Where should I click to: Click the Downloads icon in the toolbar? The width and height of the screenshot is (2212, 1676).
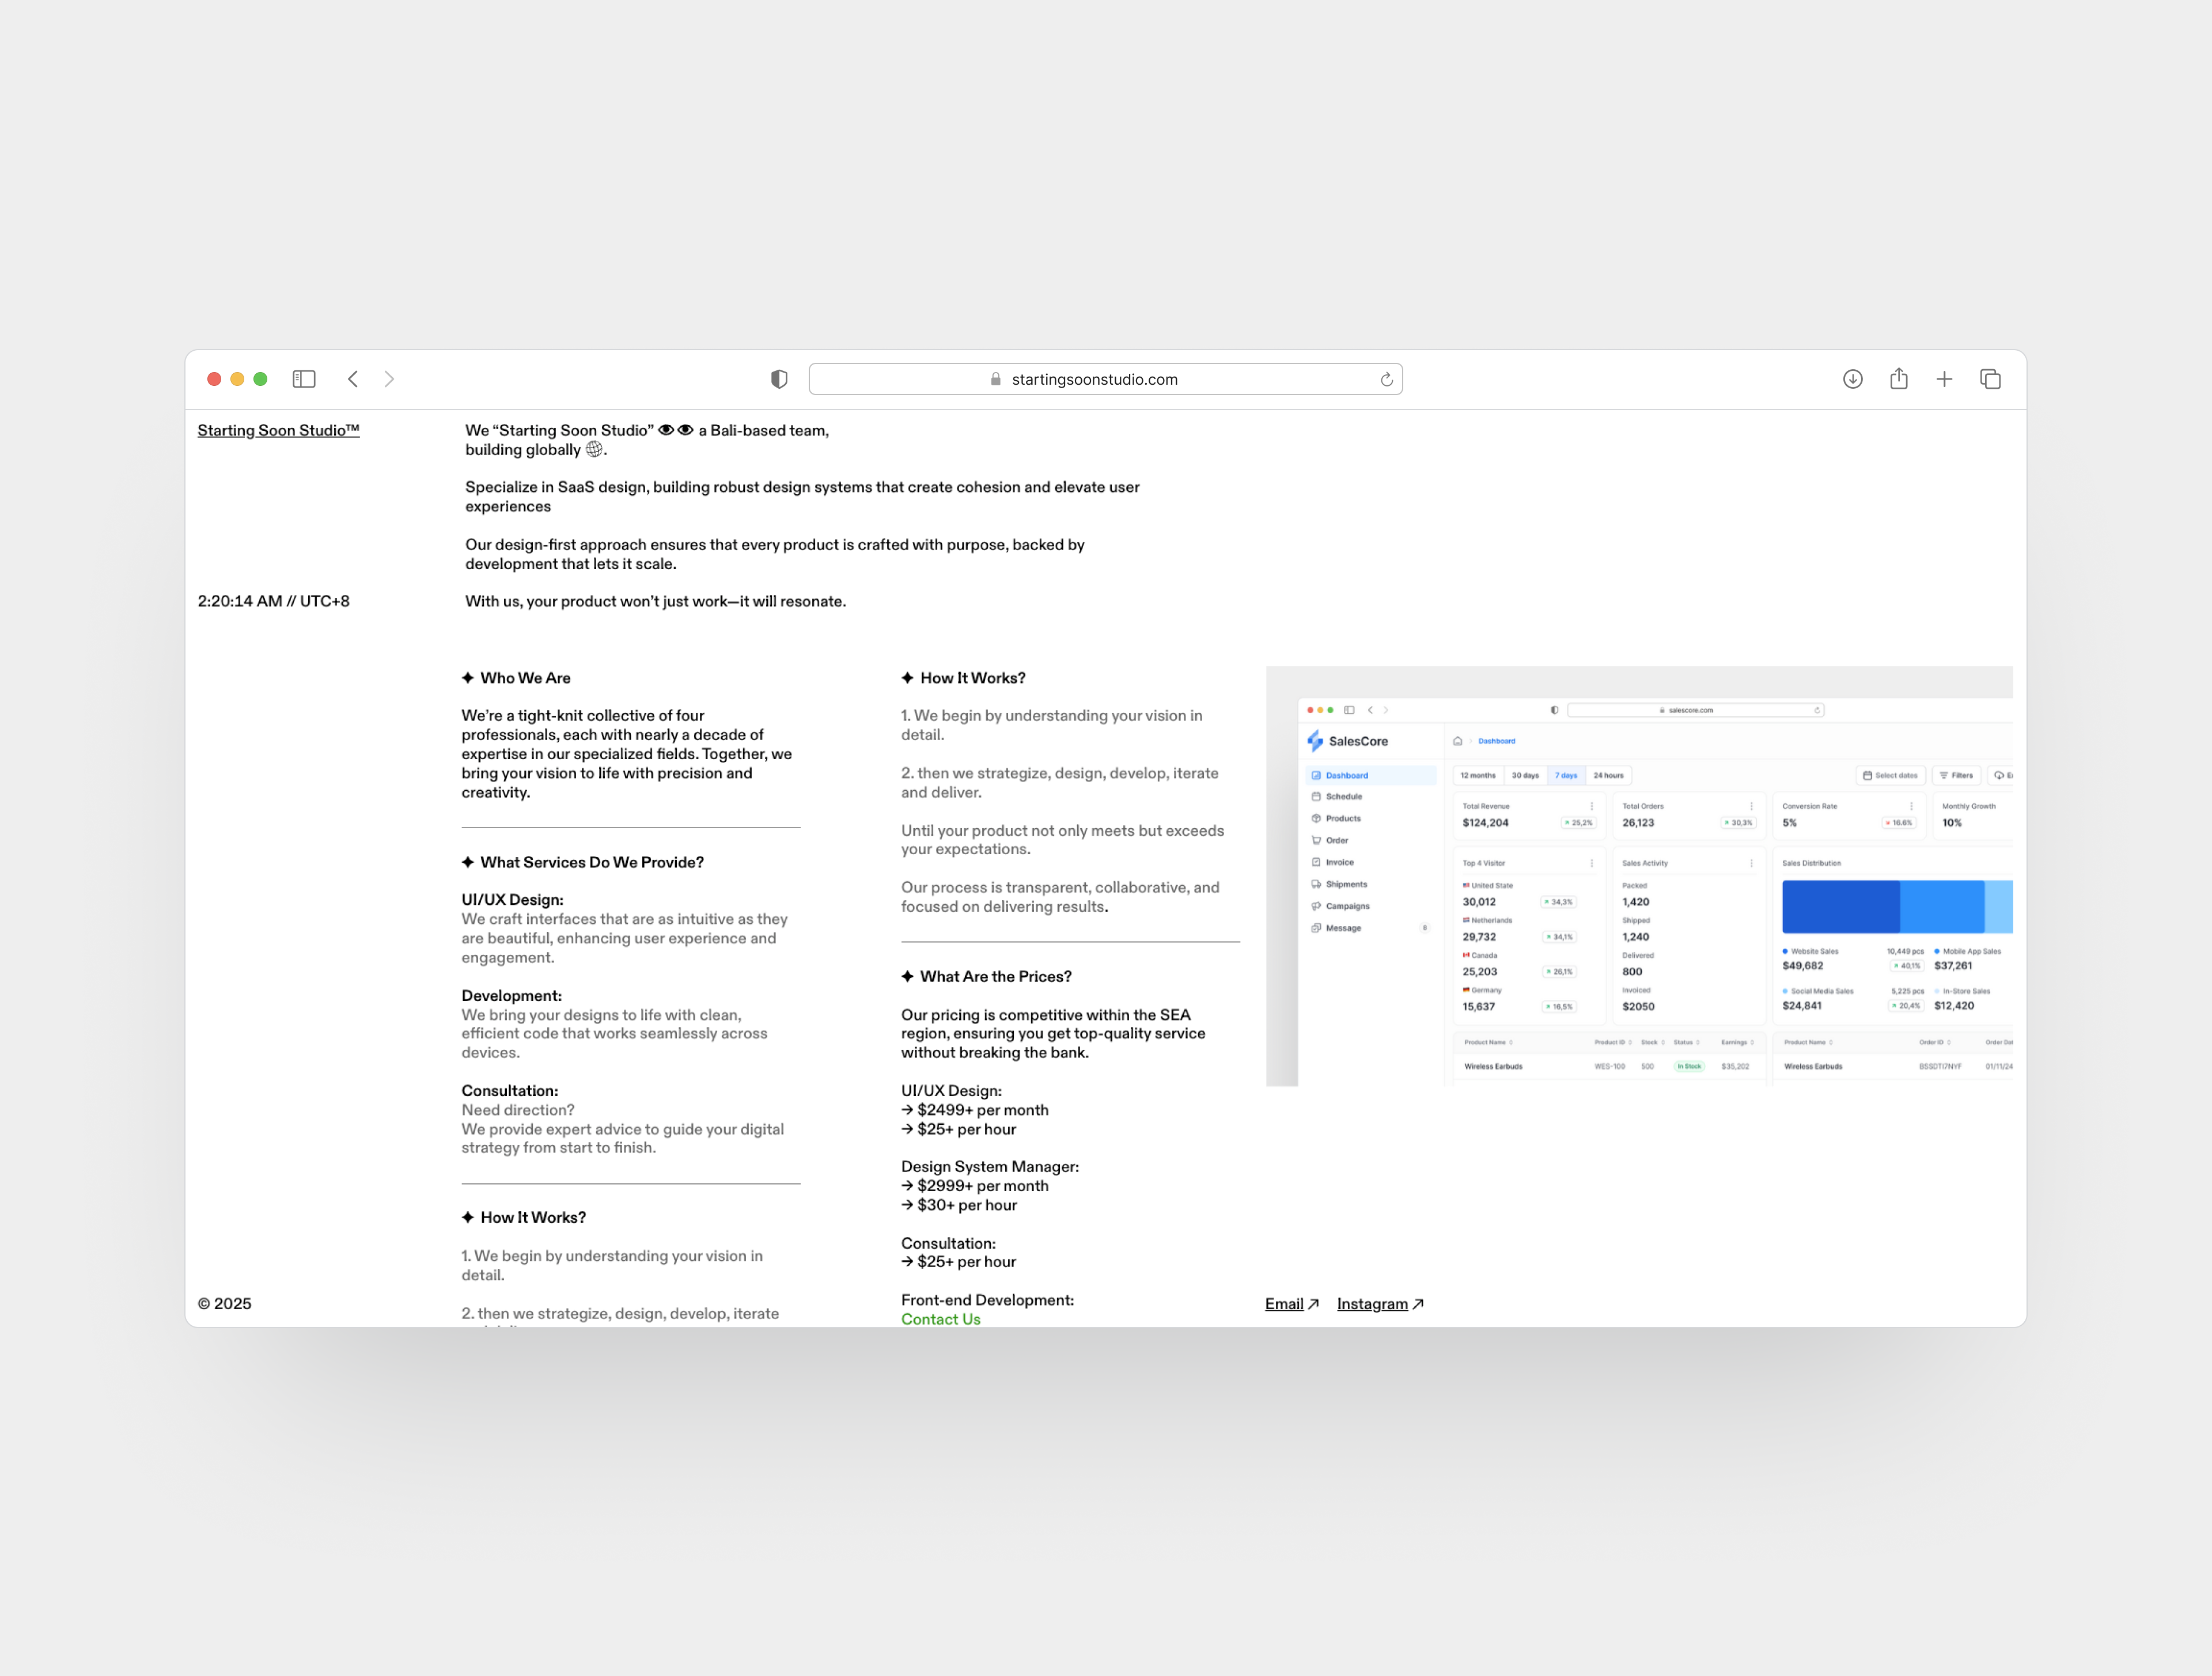pos(1852,379)
